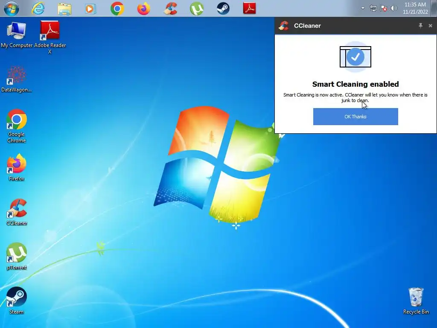The image size is (437, 328).
Task: Open Windows Media Player from taskbar
Action: 90,9
